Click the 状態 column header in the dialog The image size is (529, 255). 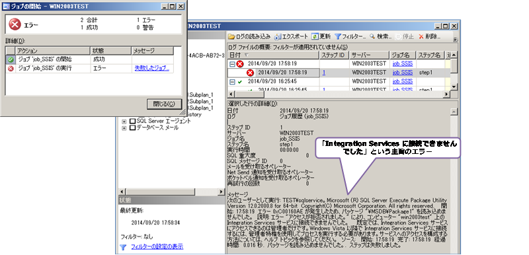[111, 51]
